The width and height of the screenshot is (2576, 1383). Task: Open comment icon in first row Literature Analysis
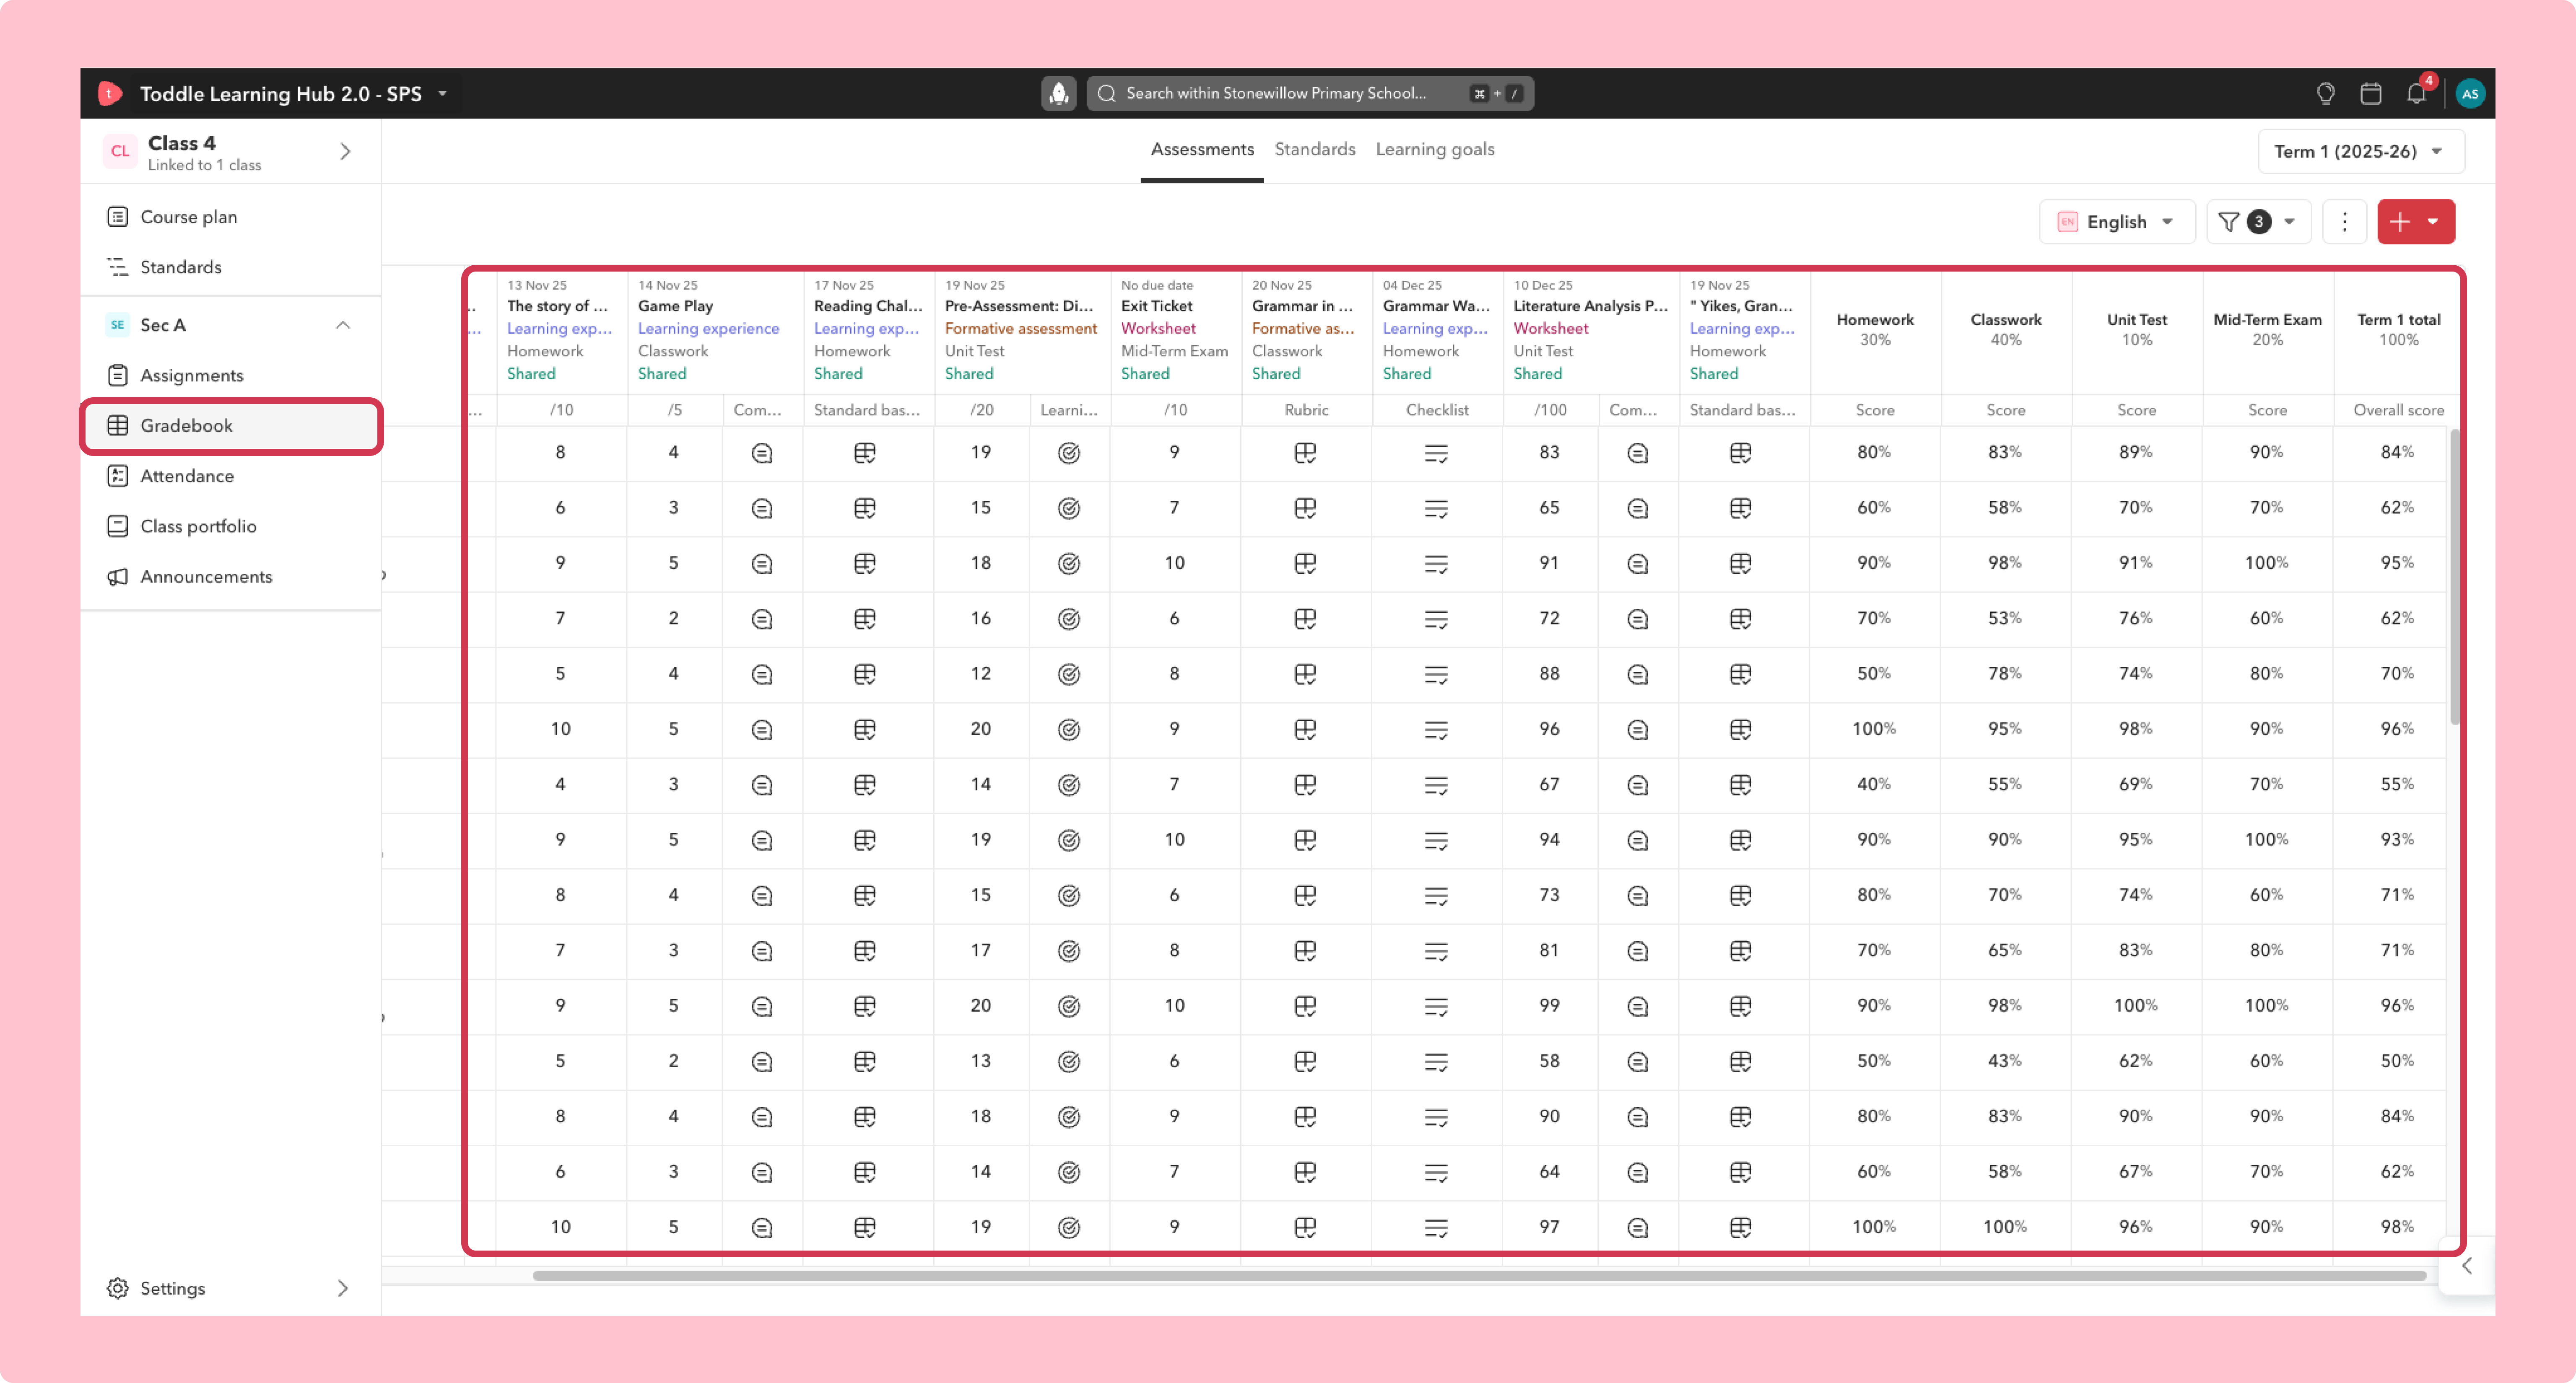1637,454
